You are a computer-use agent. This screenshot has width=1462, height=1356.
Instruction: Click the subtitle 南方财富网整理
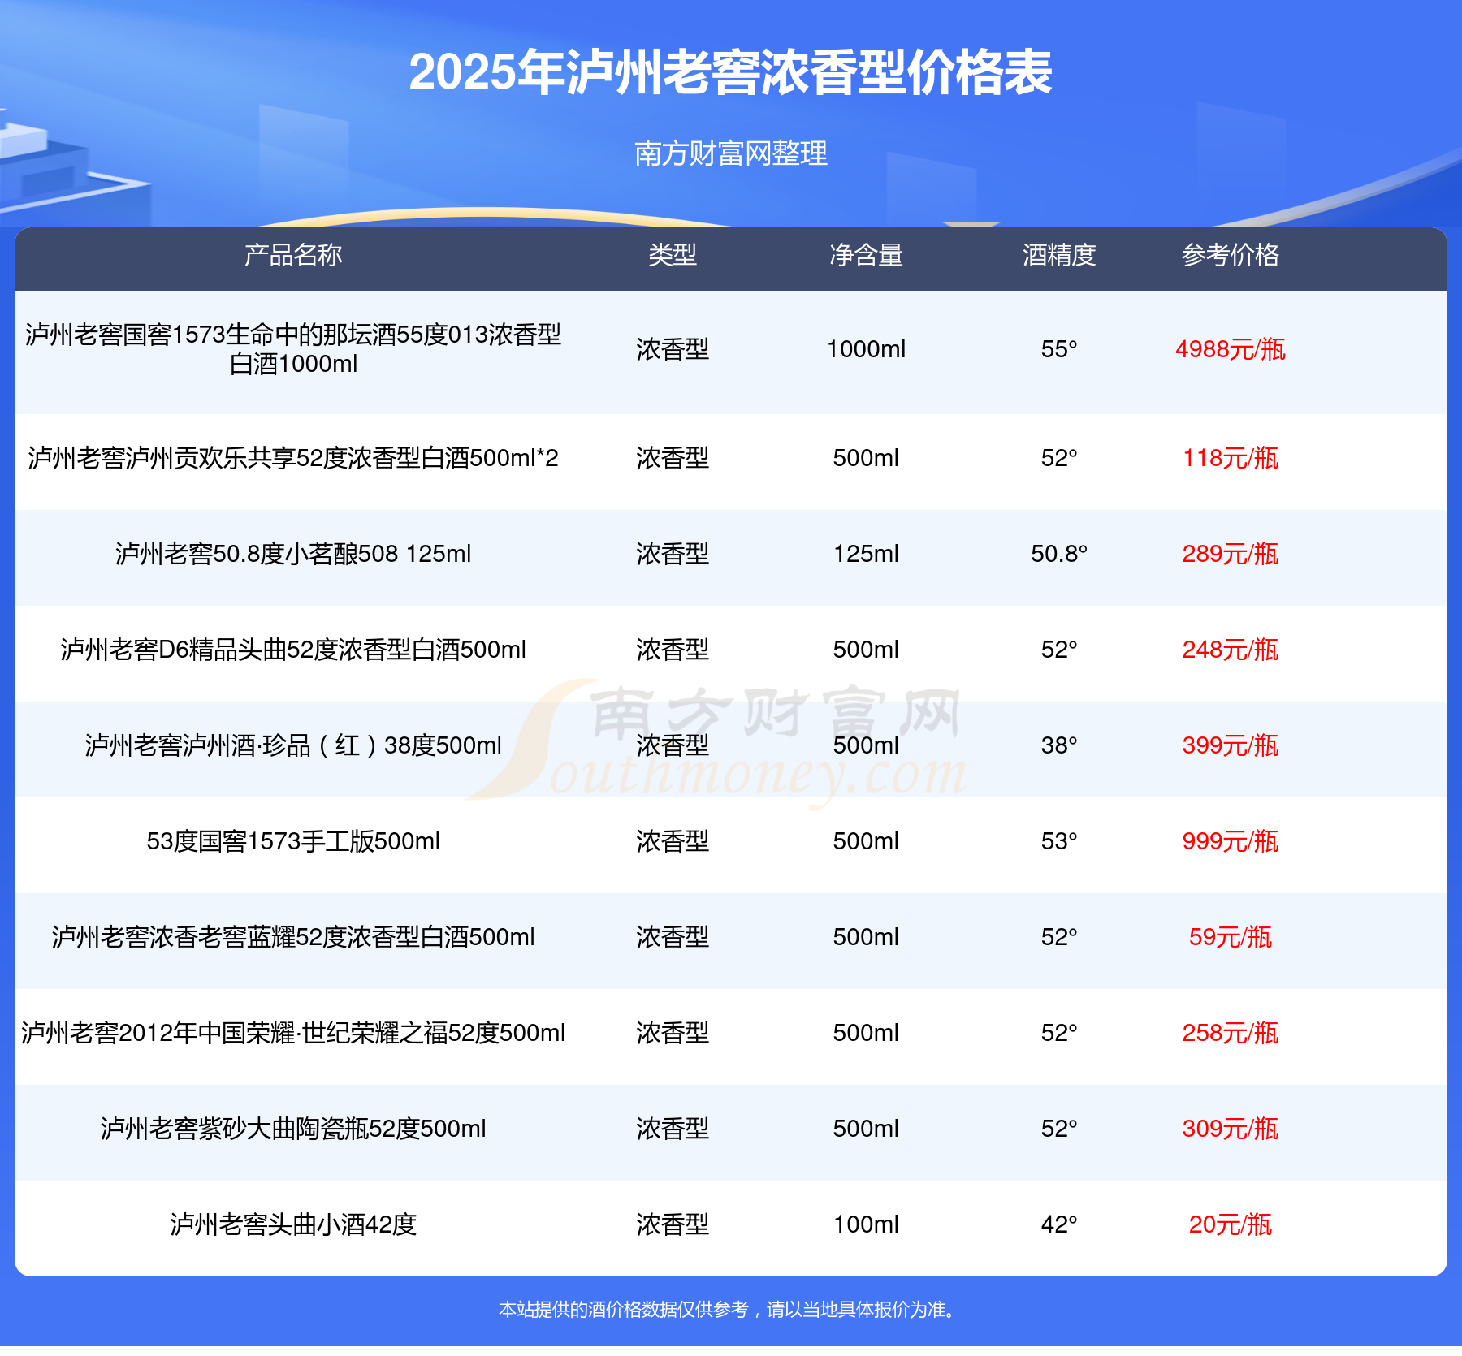(x=730, y=153)
